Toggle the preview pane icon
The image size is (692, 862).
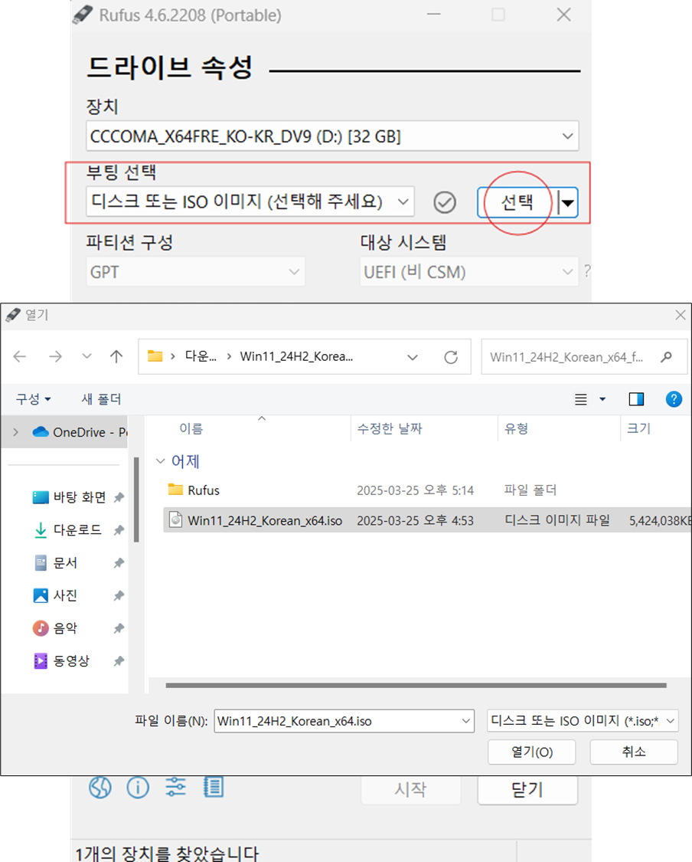pyautogui.click(x=636, y=399)
